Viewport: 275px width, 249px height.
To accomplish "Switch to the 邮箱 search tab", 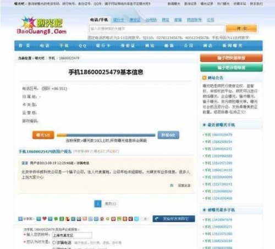I will pos(178,20).
